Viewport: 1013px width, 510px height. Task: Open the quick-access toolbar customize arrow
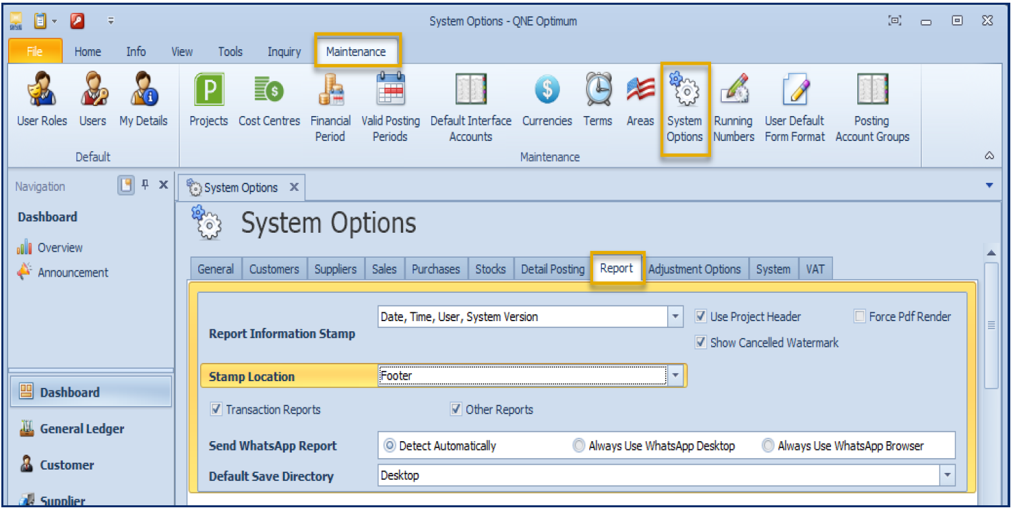coord(111,22)
